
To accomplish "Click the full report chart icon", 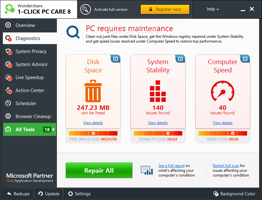I will pos(147,170).
